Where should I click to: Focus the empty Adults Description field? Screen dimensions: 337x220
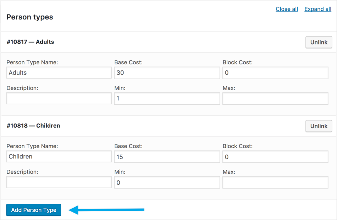[x=59, y=99]
